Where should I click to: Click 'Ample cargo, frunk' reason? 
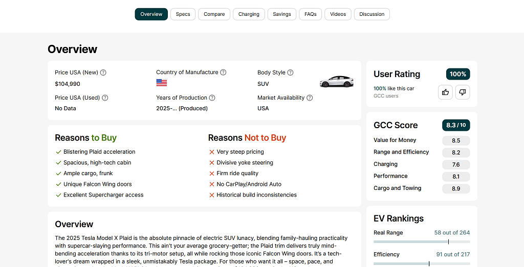click(88, 174)
